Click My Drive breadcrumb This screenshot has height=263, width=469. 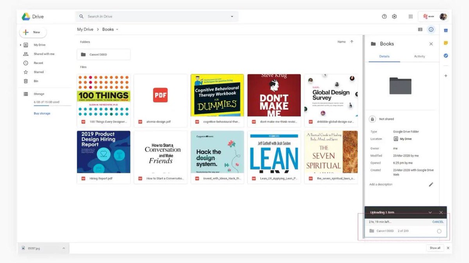85,30
